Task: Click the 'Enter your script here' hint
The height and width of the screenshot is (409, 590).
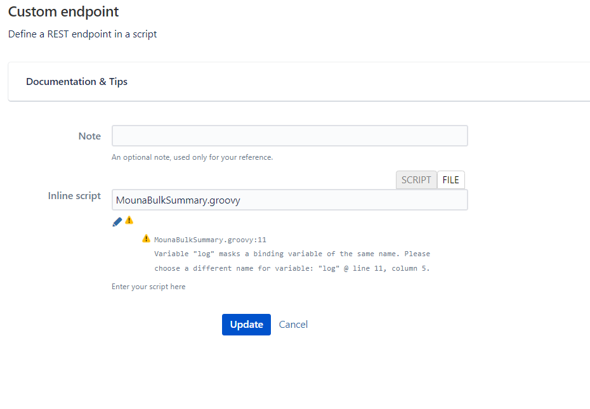Action: [x=148, y=287]
